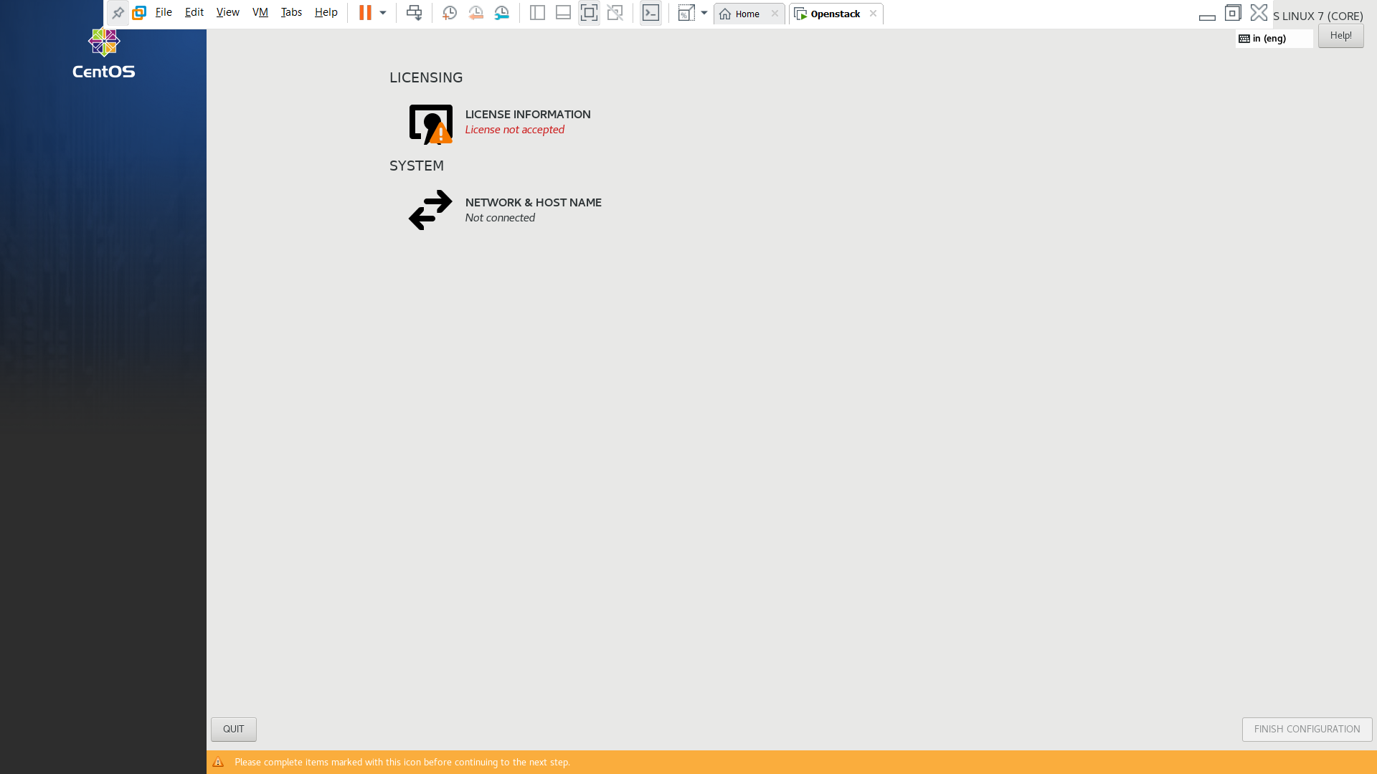Click the QUIT button
The height and width of the screenshot is (774, 1377).
(x=233, y=729)
